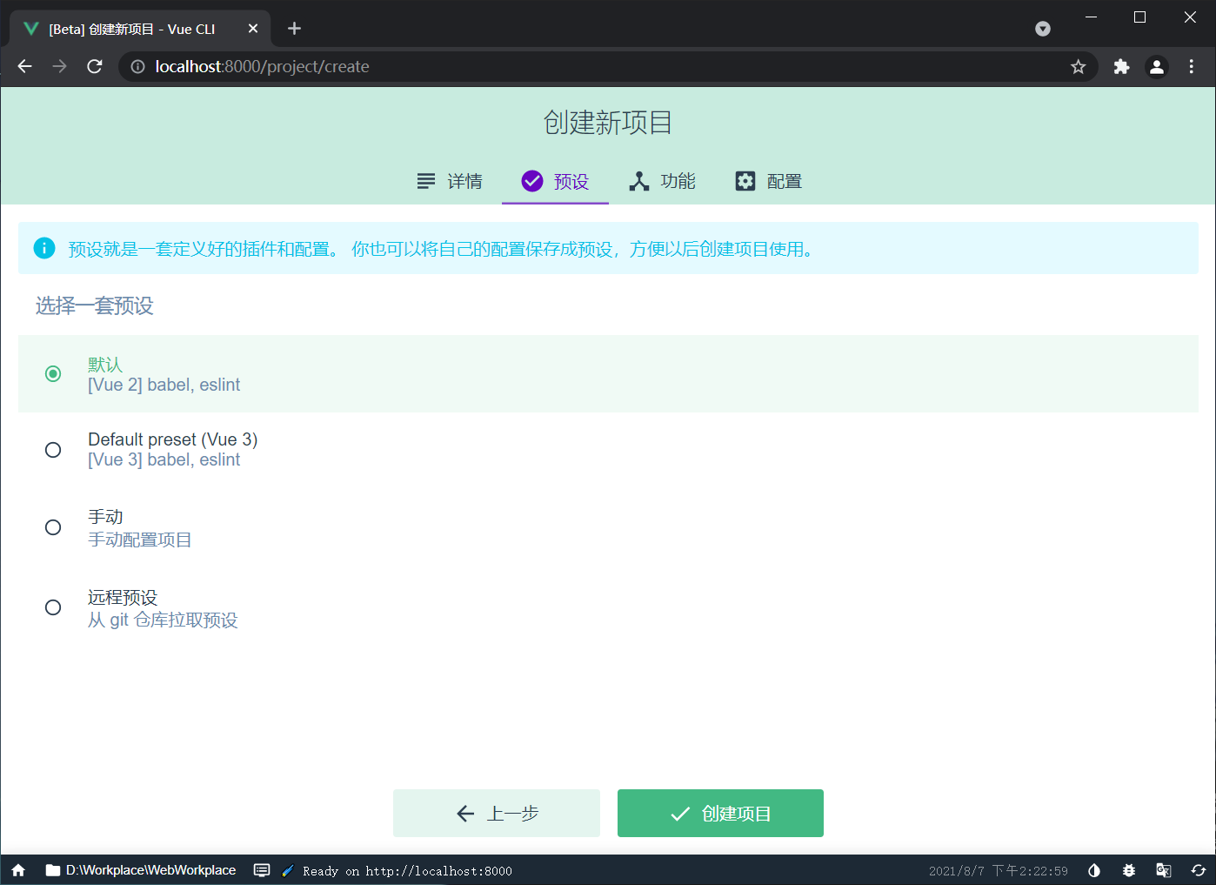Select the default Vue 2 preset radio button
Viewport: 1216px width, 885px height.
point(53,374)
